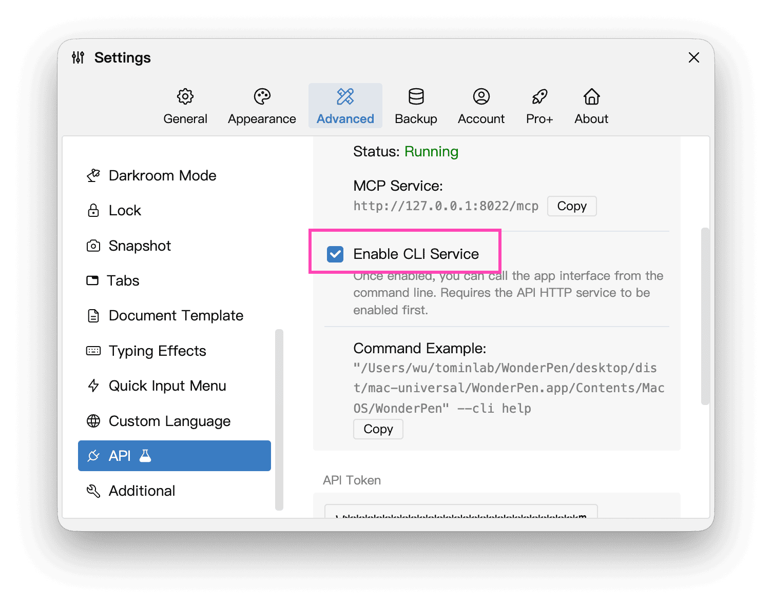Click the sidebar list scrollbar
This screenshot has width=772, height=607.
[279, 420]
